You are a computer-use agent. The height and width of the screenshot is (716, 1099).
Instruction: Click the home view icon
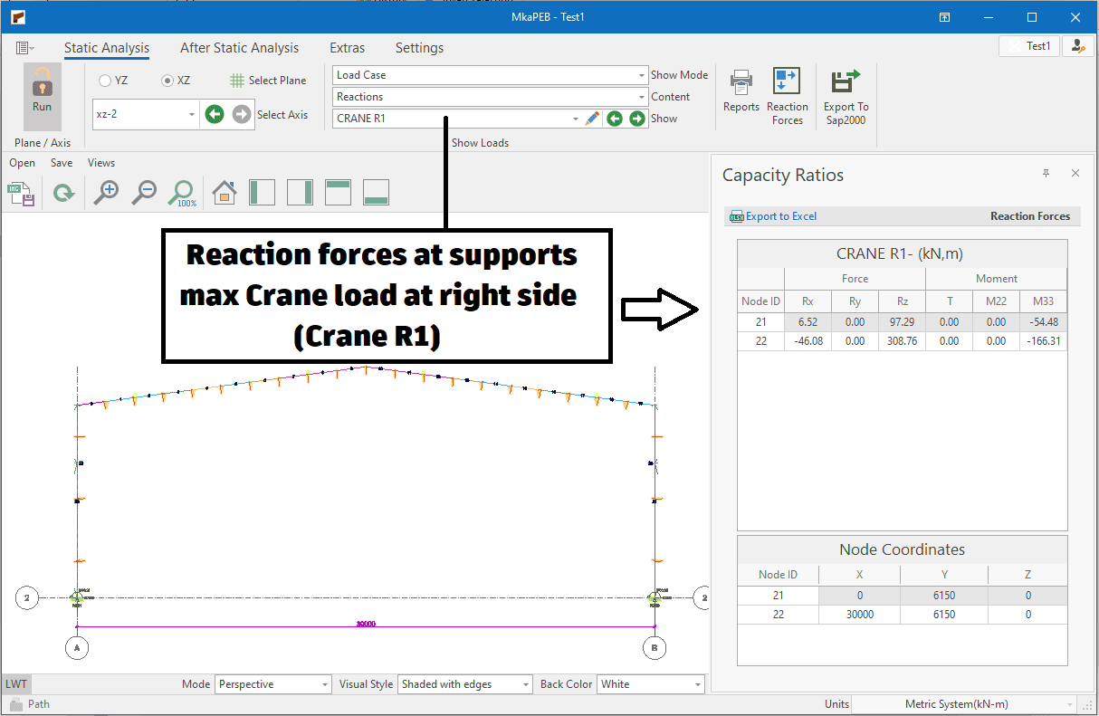coord(224,192)
